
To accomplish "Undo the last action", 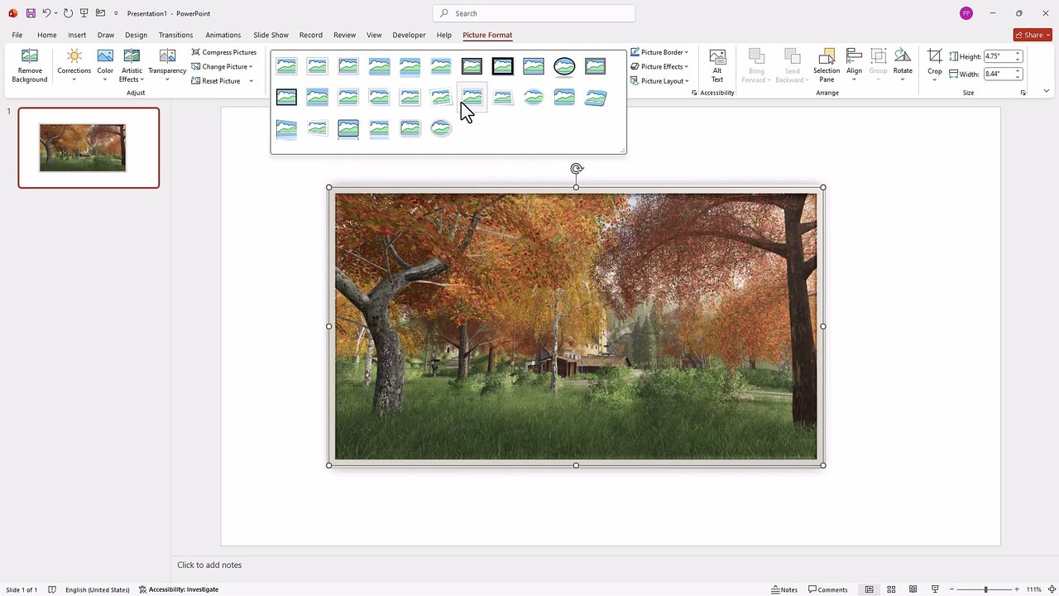I will click(46, 13).
